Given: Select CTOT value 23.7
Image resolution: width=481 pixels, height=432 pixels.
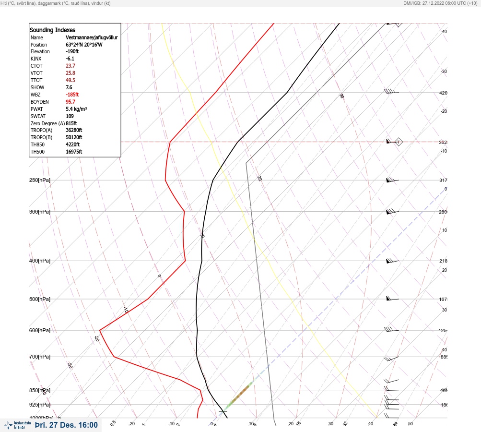Looking at the screenshot, I should (x=70, y=66).
